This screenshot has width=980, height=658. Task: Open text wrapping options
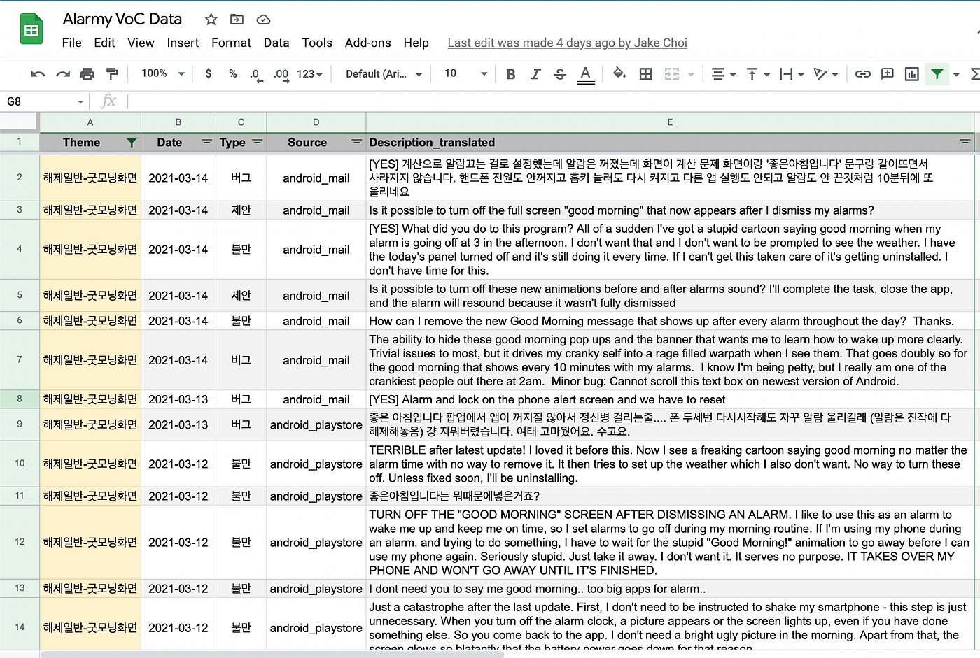point(791,74)
